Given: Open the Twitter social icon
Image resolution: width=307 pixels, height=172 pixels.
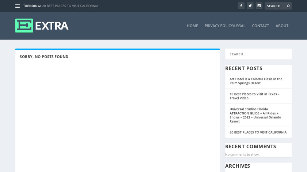Looking at the screenshot, I should pos(250,6).
